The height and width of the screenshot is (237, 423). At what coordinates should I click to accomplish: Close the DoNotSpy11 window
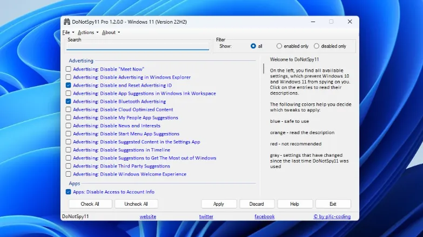(x=350, y=22)
